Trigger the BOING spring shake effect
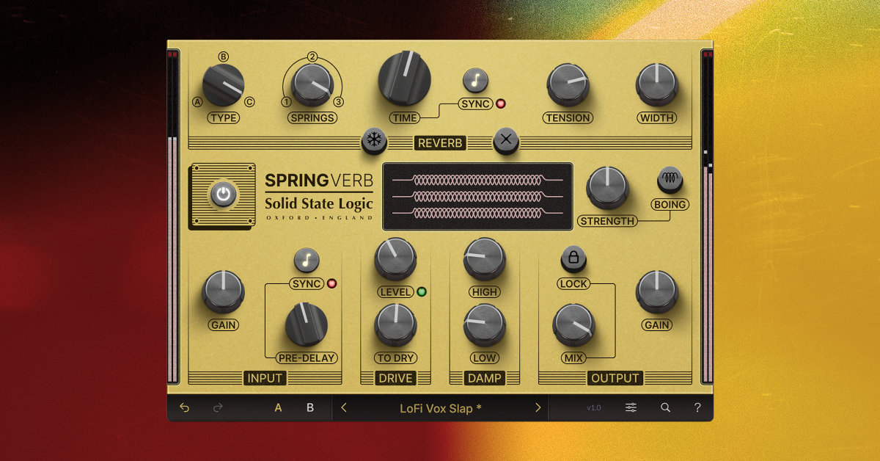Image resolution: width=880 pixels, height=461 pixels. point(668,177)
